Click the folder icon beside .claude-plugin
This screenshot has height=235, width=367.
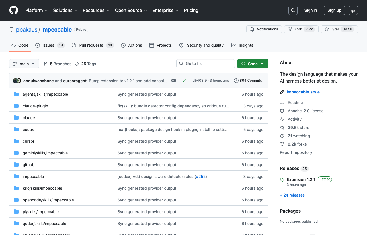(x=16, y=106)
